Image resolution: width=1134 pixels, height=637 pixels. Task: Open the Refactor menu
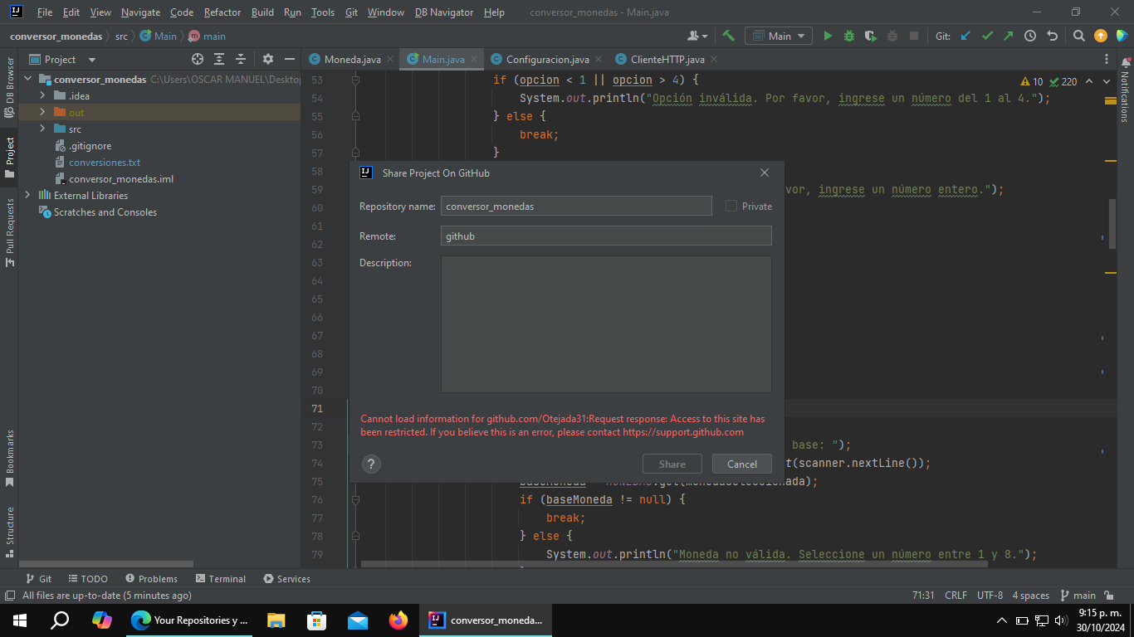coord(222,12)
